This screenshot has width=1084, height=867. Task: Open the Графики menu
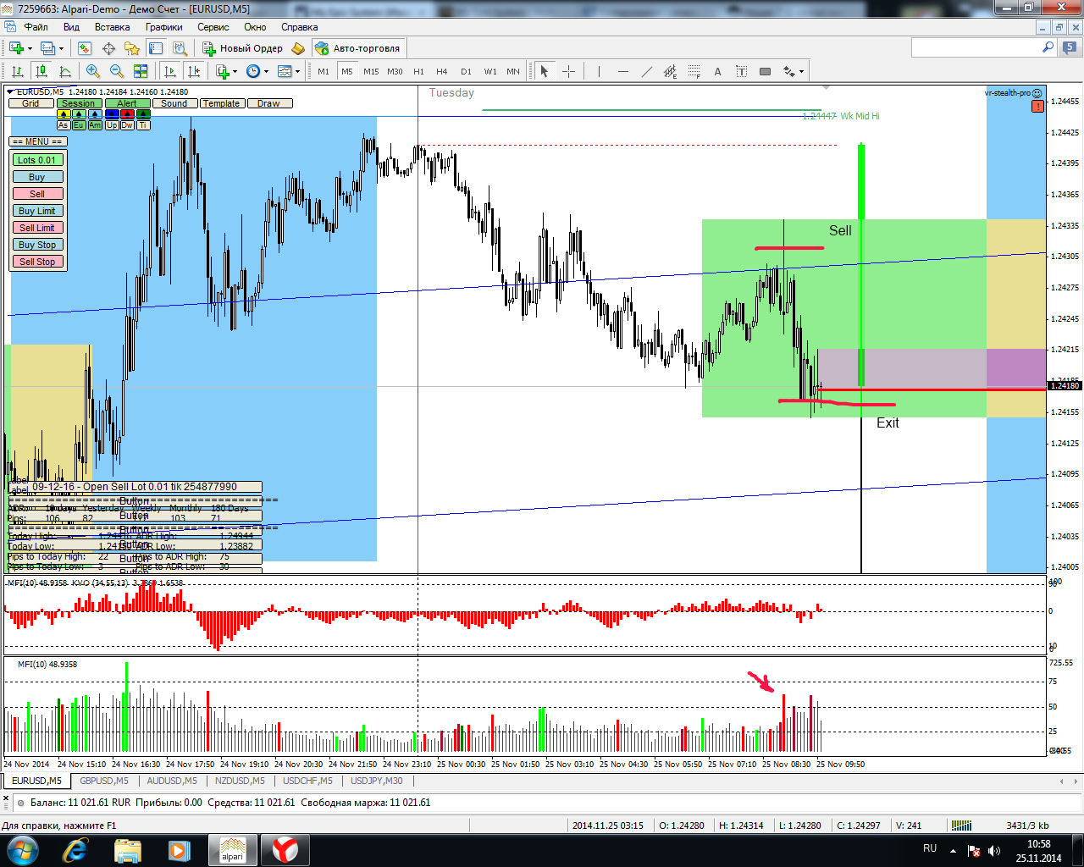(163, 27)
